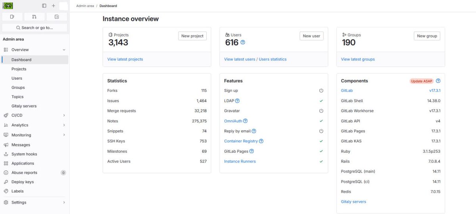Screen dimensions: 476x214
Task: Click the Search or go to field
Action: click(x=35, y=28)
